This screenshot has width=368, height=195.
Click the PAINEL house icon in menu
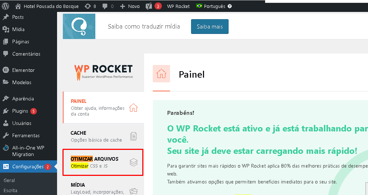pos(133,108)
